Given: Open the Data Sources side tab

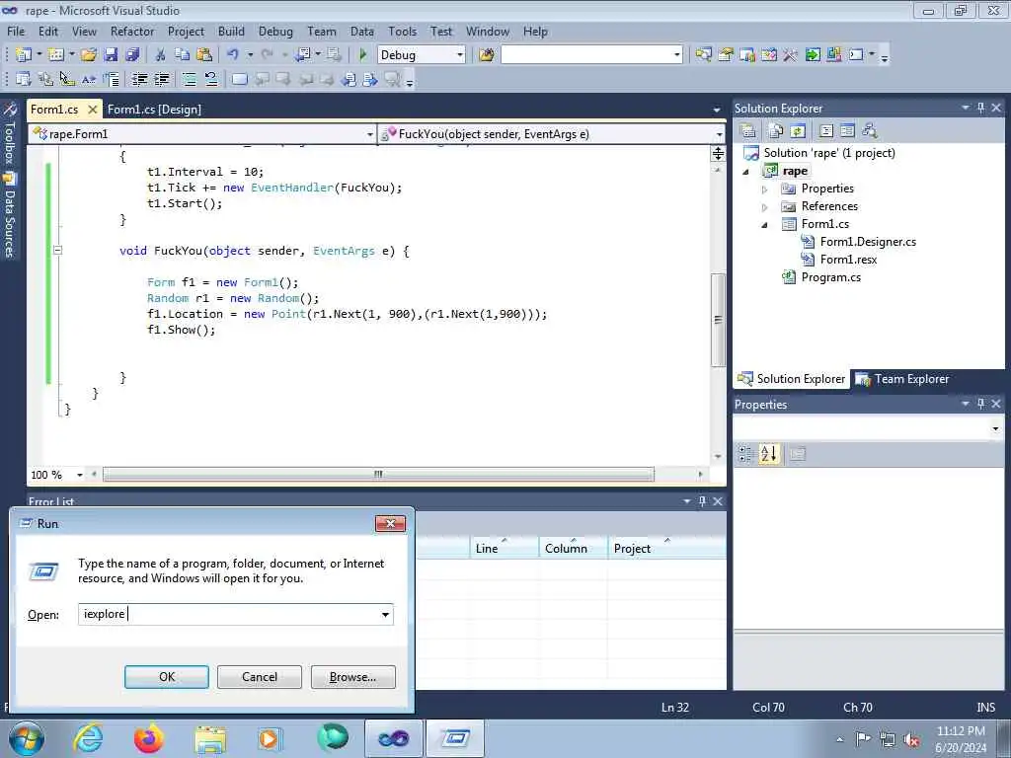Looking at the screenshot, I should pyautogui.click(x=9, y=216).
